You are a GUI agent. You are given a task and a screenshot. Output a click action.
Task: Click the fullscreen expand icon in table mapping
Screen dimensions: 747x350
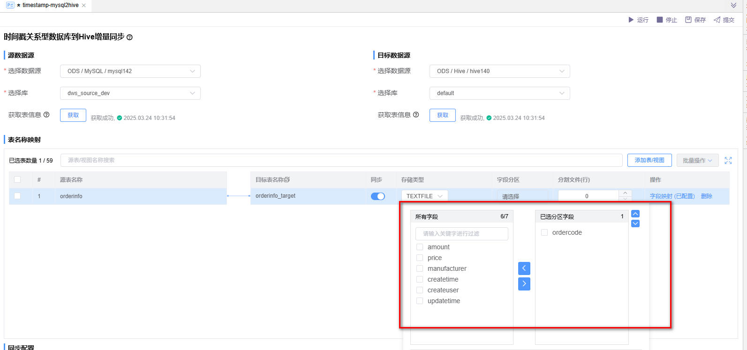728,160
